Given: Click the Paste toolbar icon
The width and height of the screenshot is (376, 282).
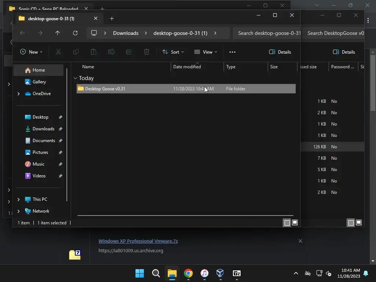Looking at the screenshot, I should point(94,52).
